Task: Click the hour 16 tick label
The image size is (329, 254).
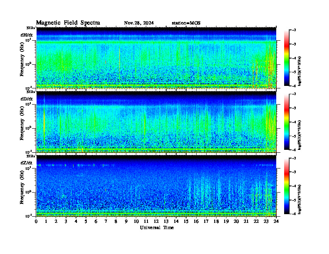Action: pos(196,221)
